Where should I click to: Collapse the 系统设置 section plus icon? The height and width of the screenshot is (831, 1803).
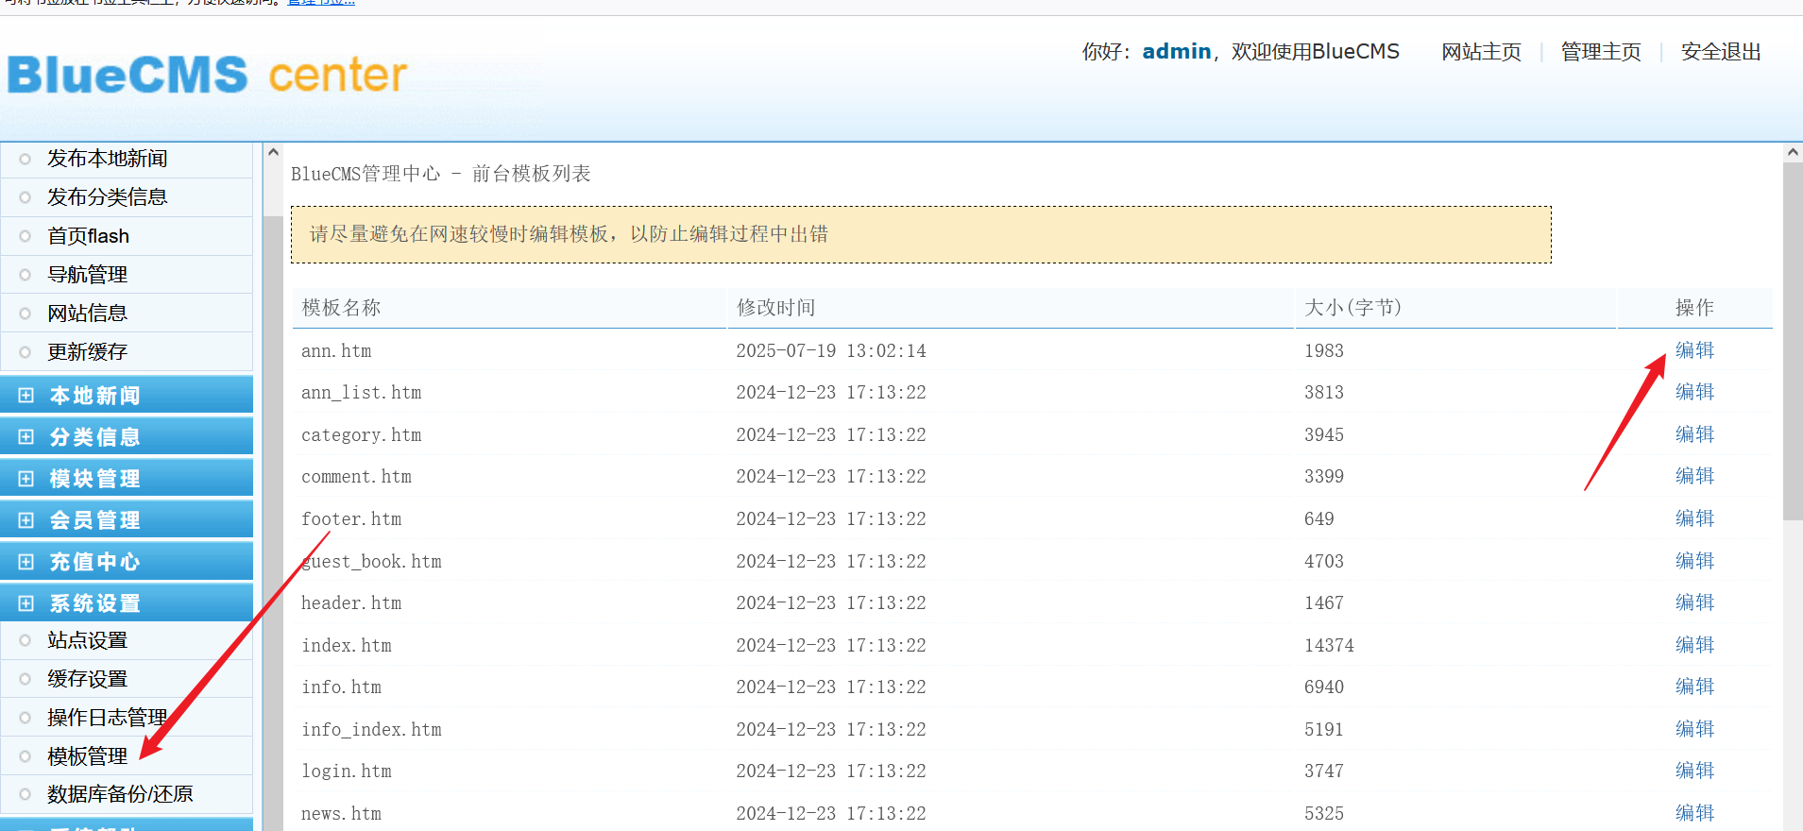(26, 603)
